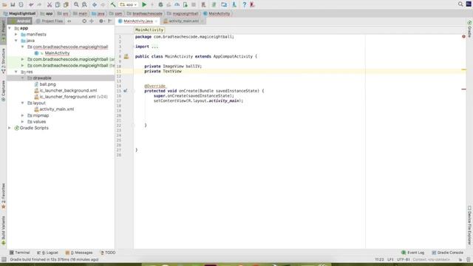Viewport: 473px width, 266px height.
Task: Collapse the java folder node
Action: (16, 41)
